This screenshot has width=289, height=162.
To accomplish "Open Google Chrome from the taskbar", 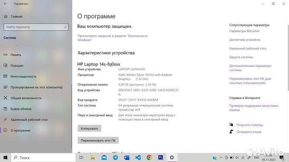I will tap(149, 158).
